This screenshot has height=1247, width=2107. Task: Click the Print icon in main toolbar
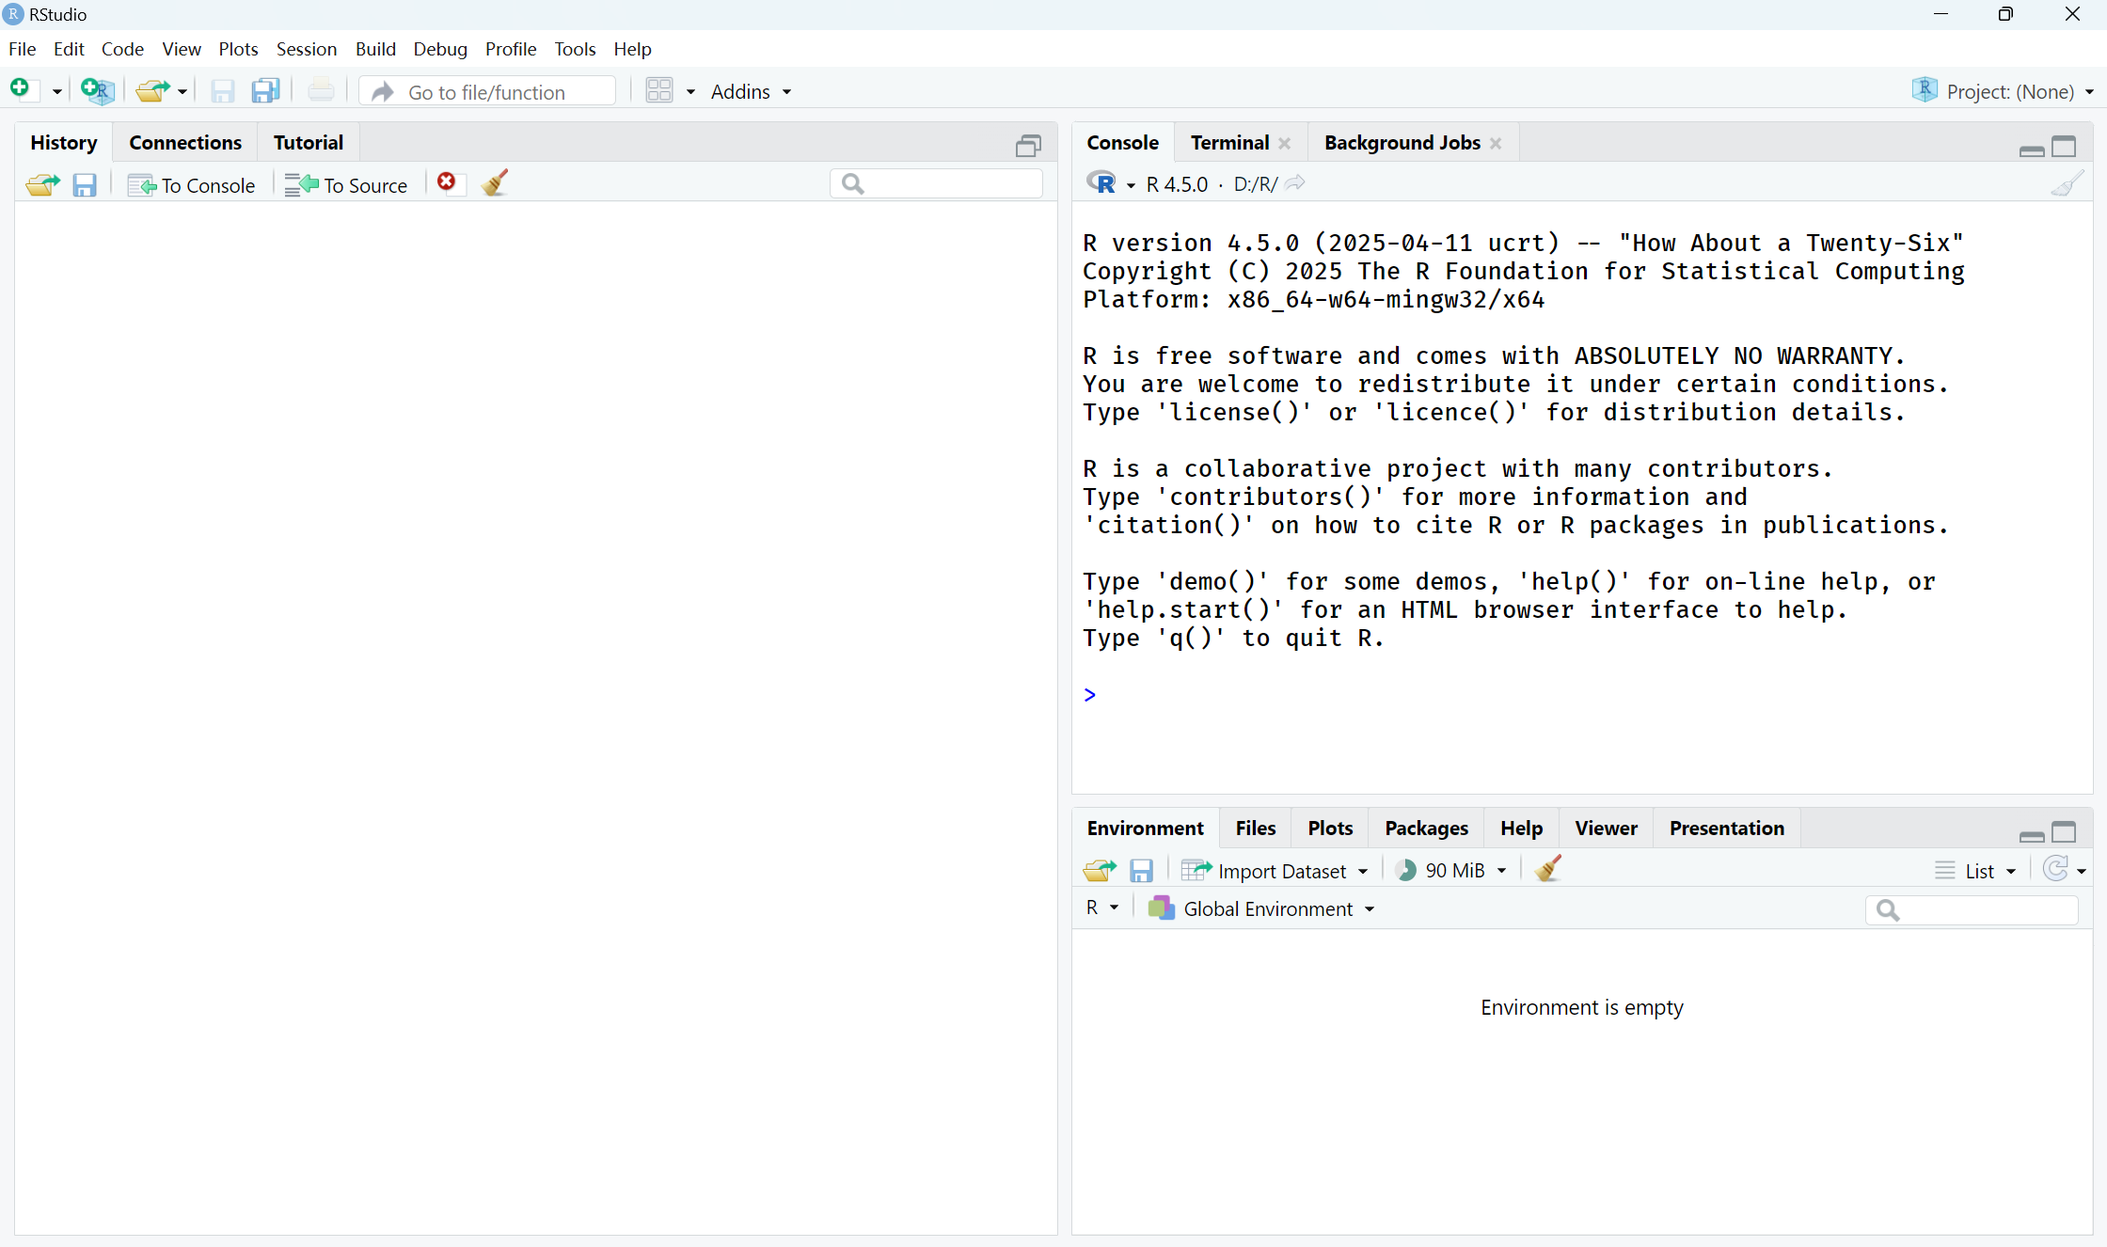321,91
